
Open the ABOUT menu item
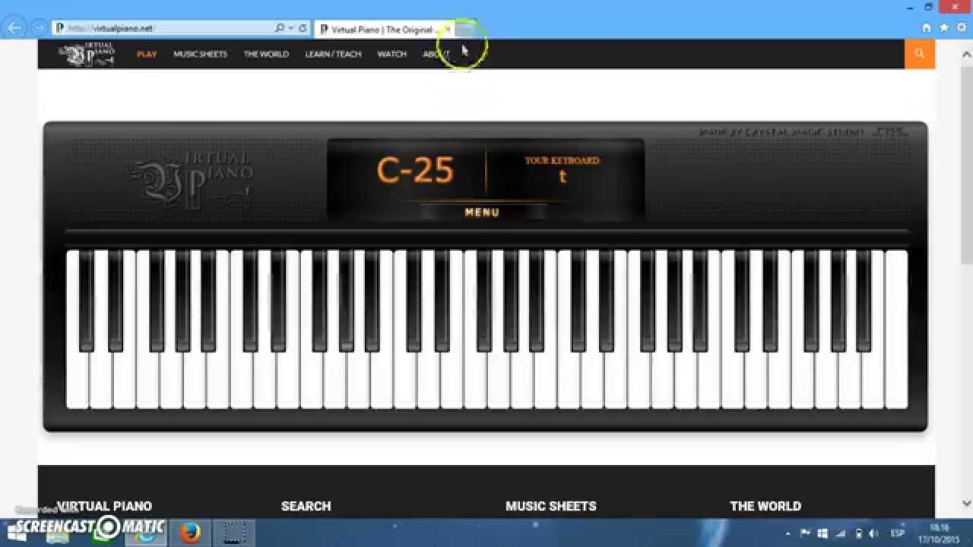point(436,54)
